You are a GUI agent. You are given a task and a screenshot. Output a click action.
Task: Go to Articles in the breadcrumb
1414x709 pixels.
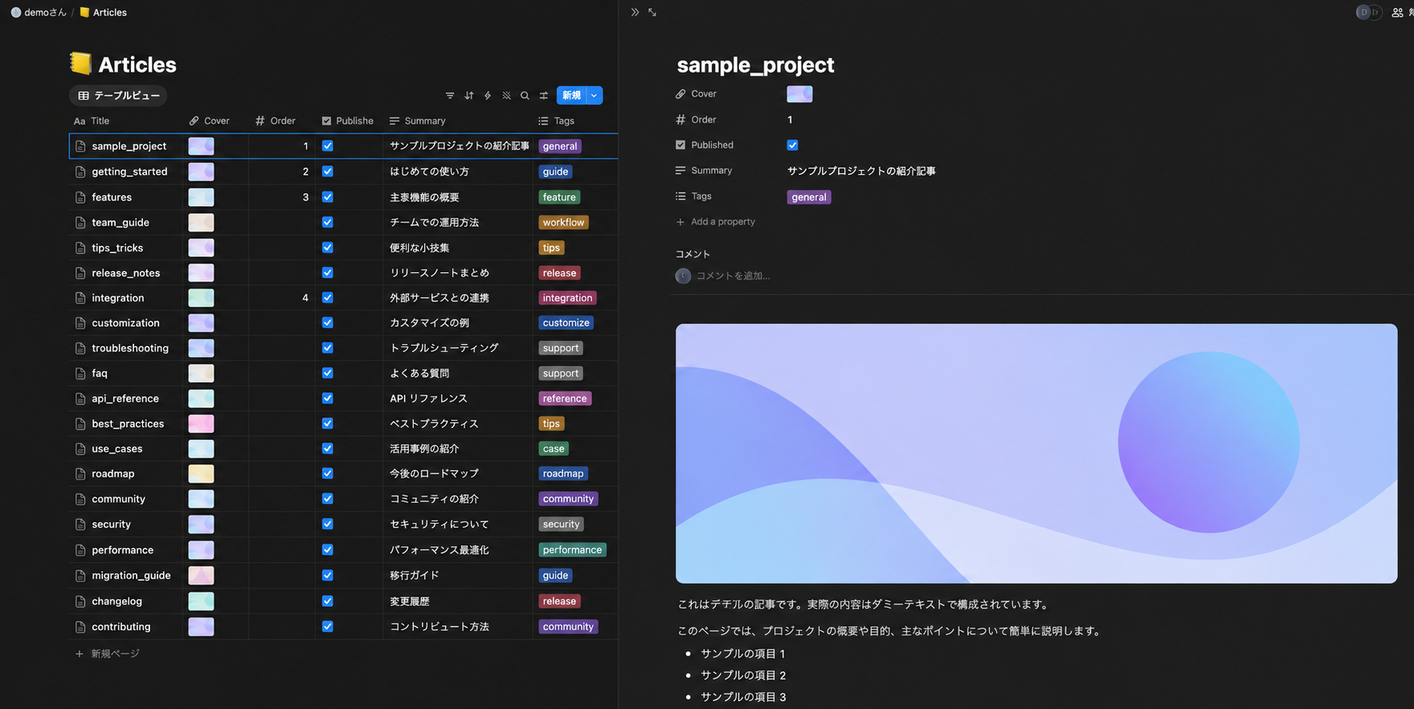pos(103,12)
